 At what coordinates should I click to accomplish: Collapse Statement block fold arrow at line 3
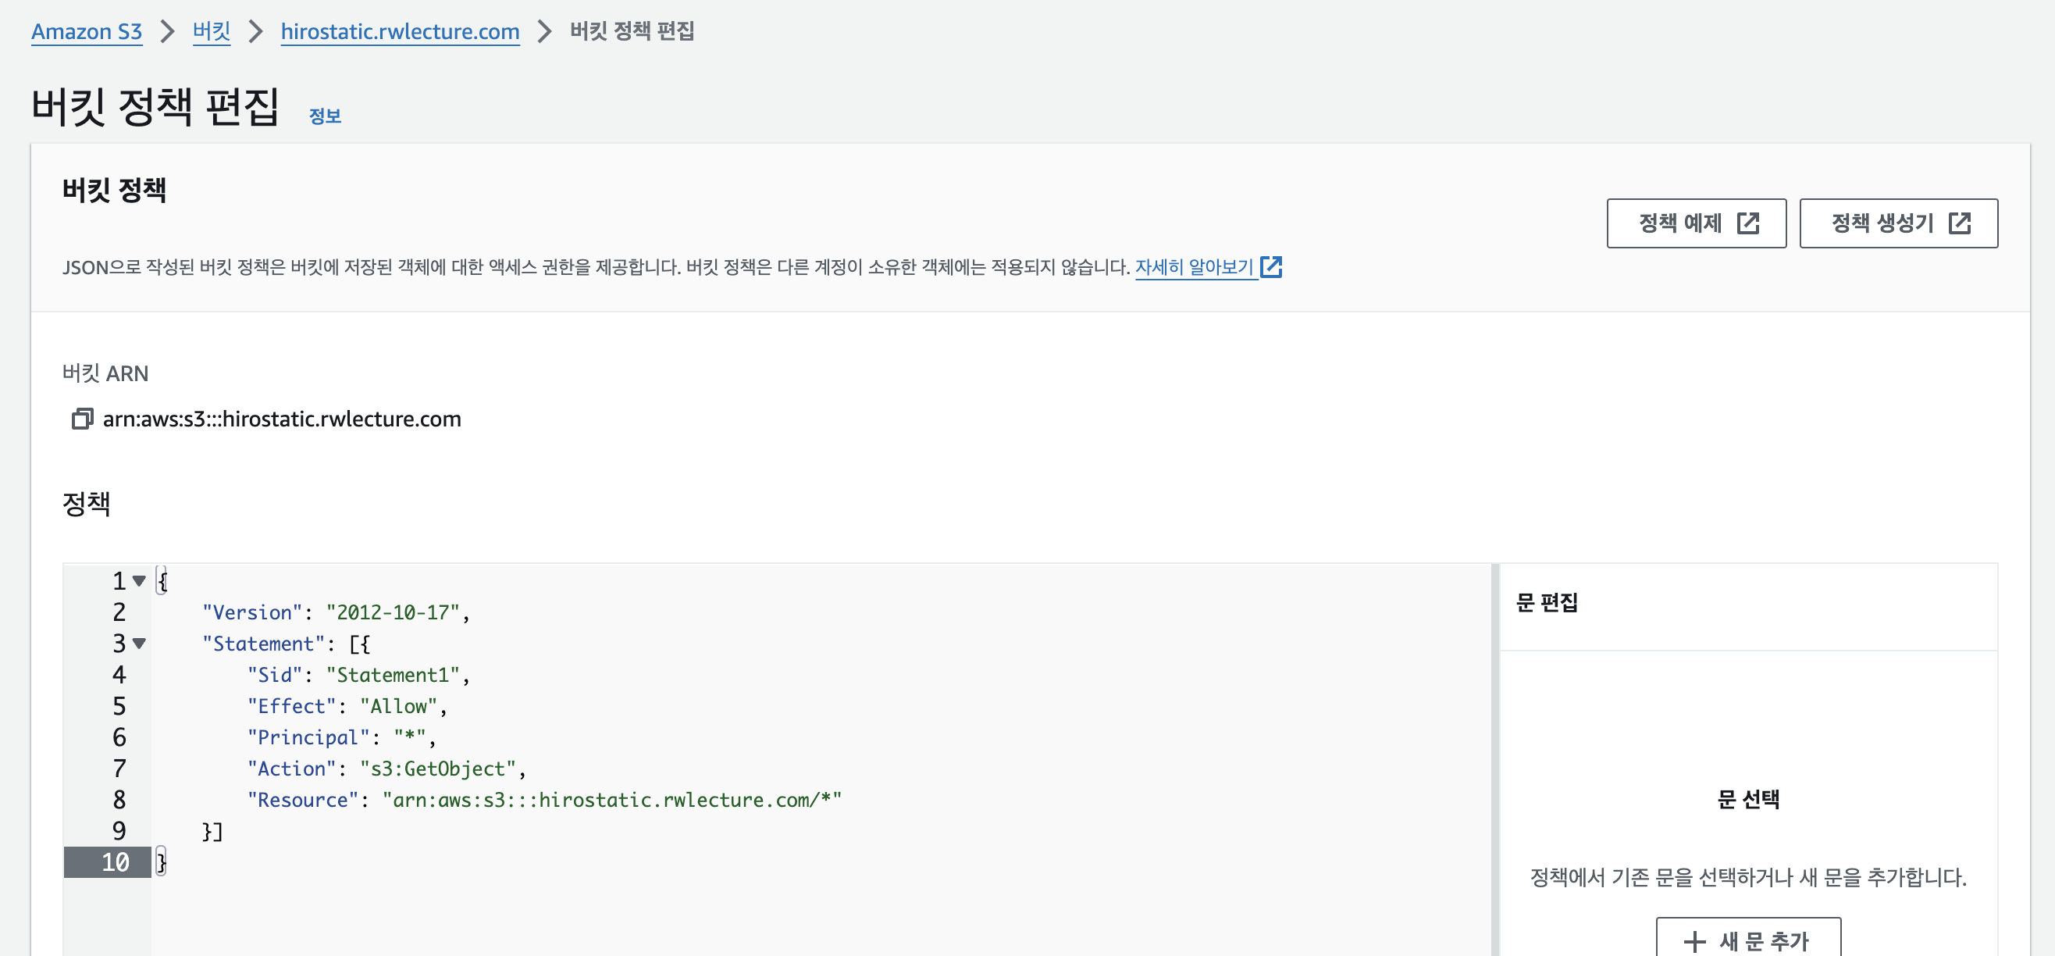140,643
